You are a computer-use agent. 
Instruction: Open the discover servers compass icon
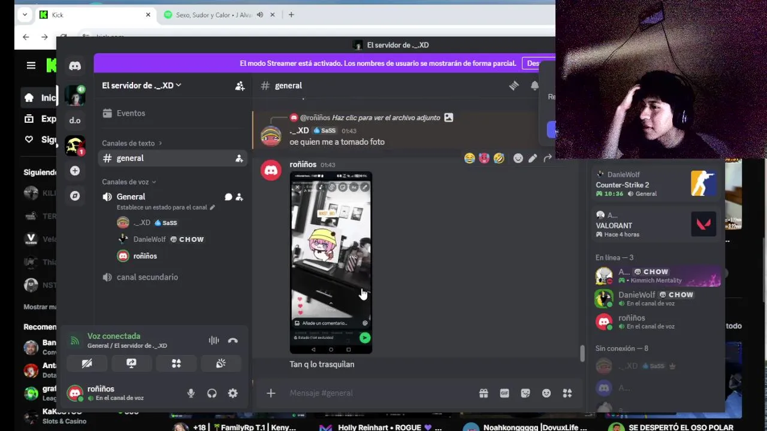[x=75, y=196]
